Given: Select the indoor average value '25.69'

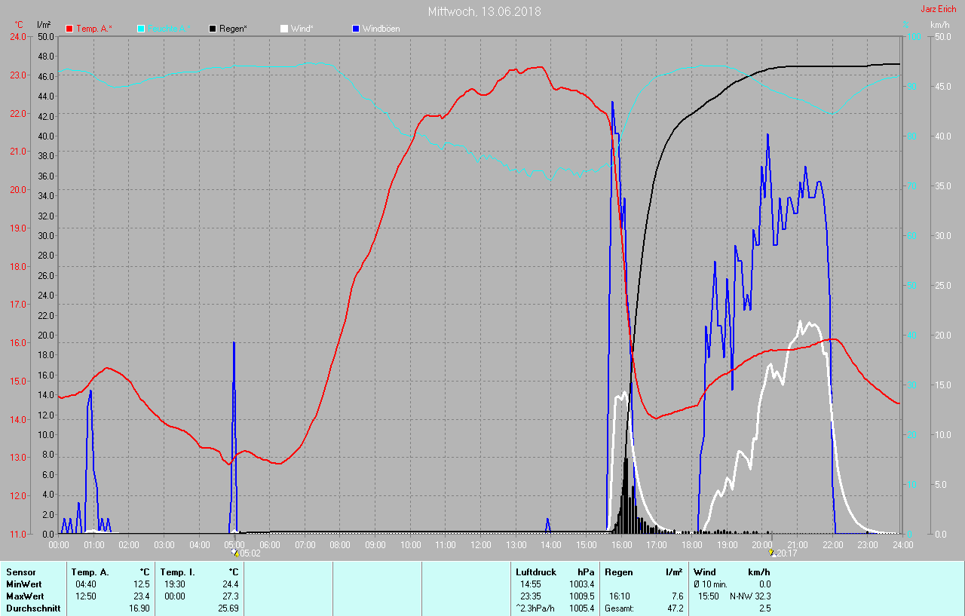Looking at the screenshot, I should 228,608.
